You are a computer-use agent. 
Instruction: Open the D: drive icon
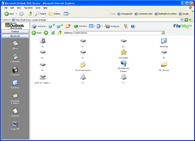123,41
